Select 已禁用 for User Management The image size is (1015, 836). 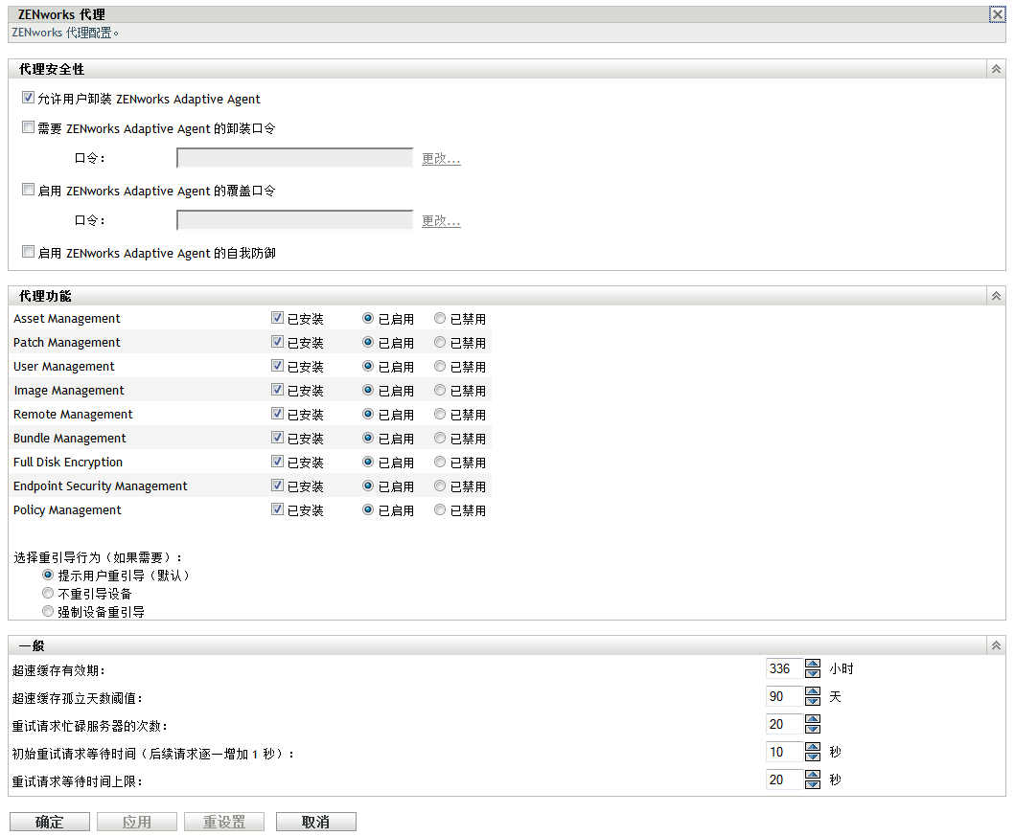[x=440, y=366]
